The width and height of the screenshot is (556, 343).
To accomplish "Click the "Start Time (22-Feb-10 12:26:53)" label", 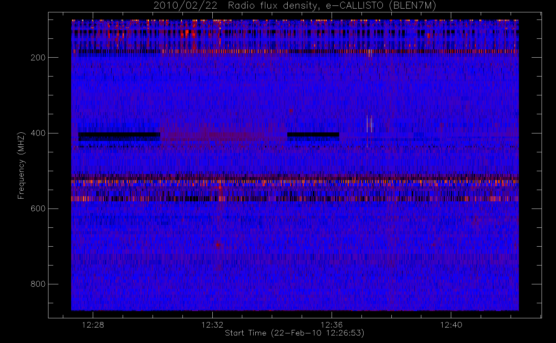I will 294,333.
